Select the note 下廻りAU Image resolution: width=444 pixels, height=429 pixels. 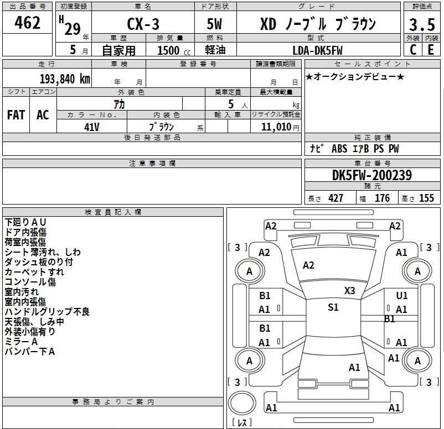pos(25,222)
